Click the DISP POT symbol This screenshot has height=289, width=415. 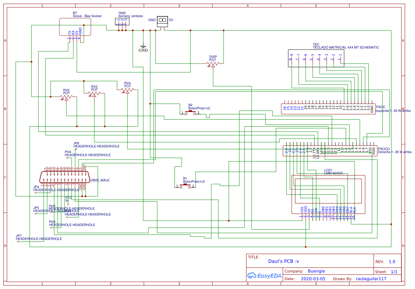[x=212, y=64]
